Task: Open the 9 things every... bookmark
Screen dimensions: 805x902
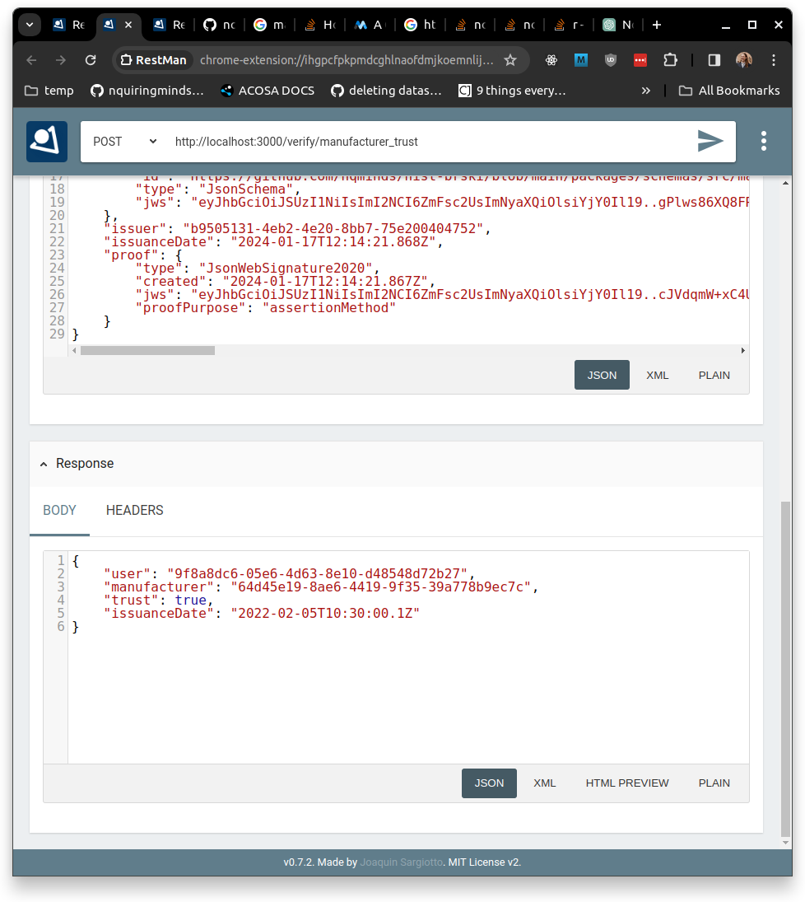Action: tap(512, 91)
